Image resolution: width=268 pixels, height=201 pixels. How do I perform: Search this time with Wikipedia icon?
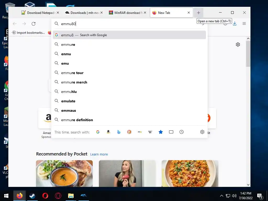pos(150,132)
